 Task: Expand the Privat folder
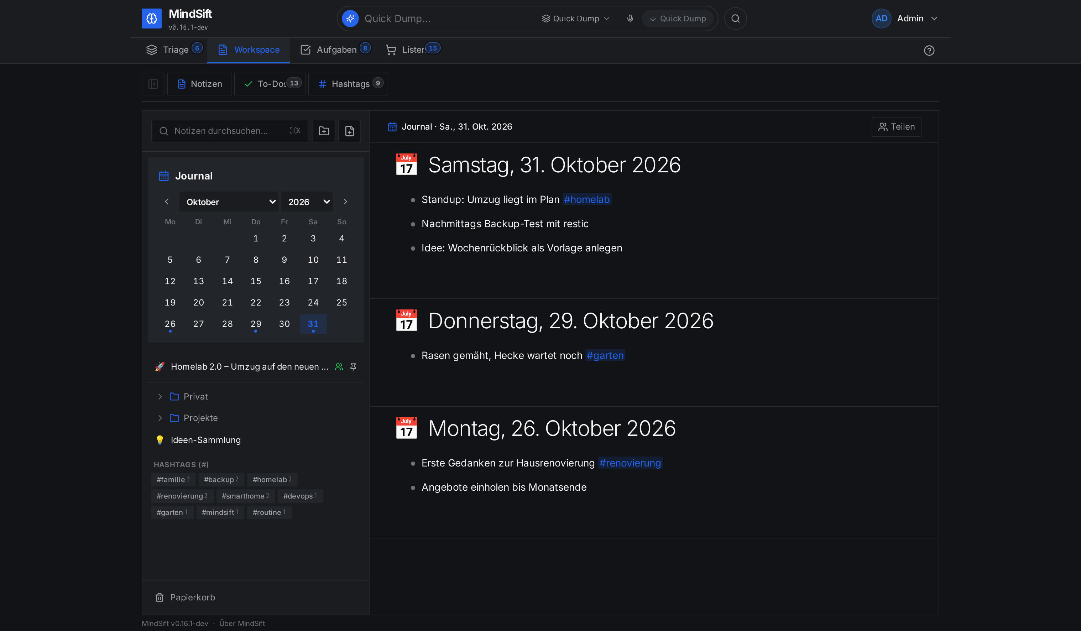(160, 396)
